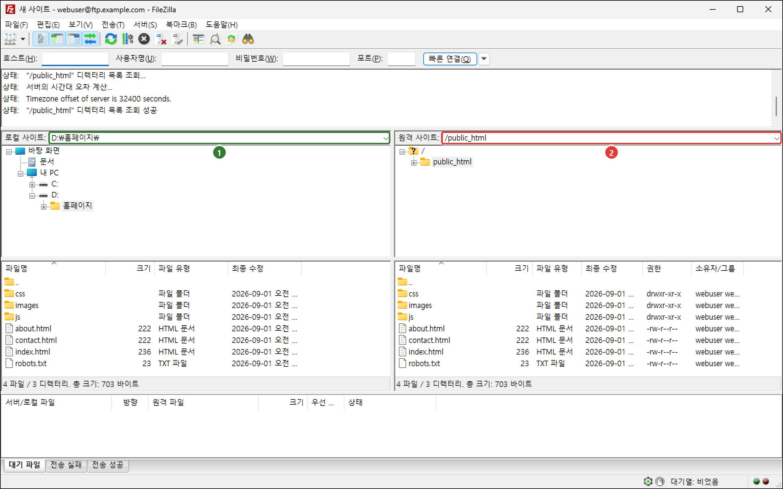Collapse the remote root / node
Viewport: 783px width, 489px height.
pos(402,151)
